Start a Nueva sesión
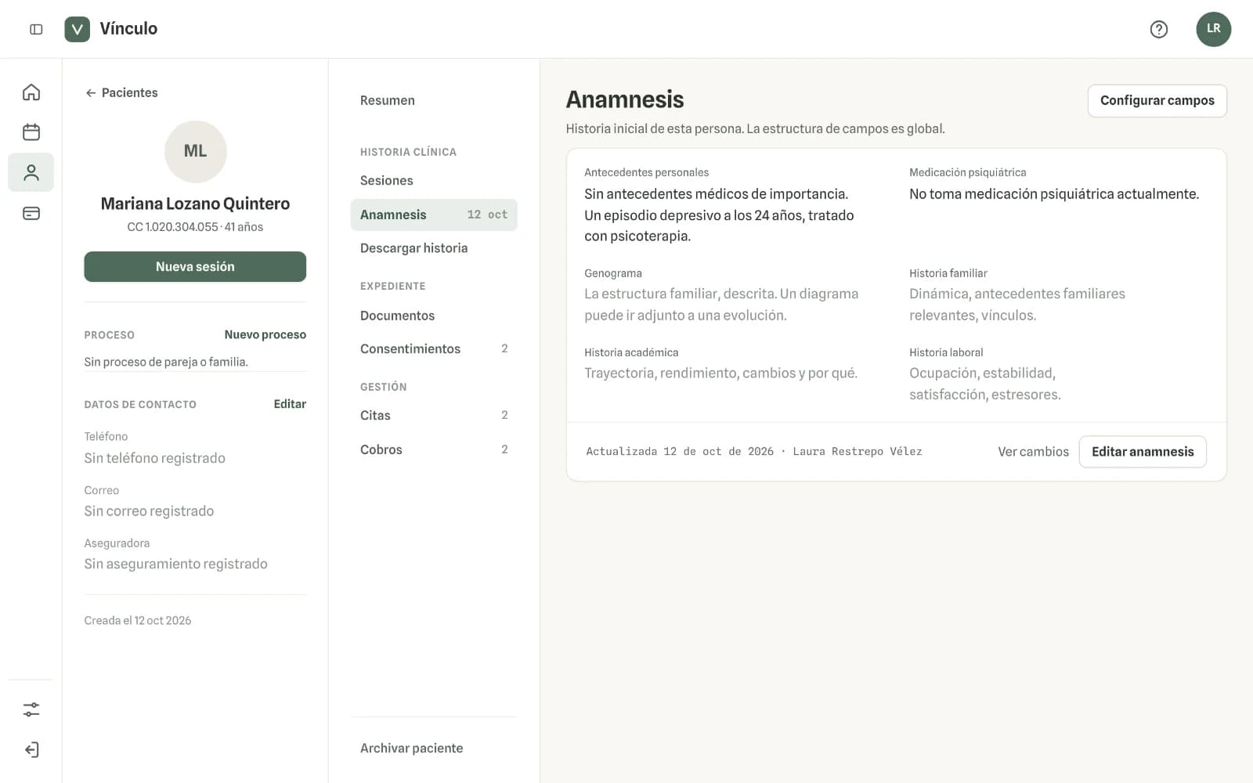 click(195, 266)
